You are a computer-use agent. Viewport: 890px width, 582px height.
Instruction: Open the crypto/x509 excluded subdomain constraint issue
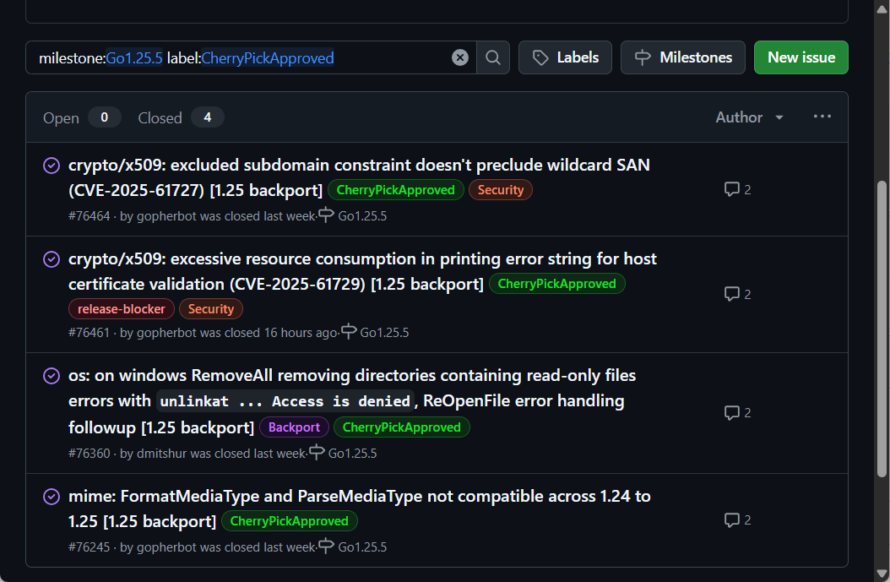pos(359,165)
